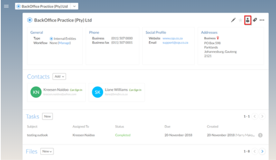
Task: Open the three-dot more options menu
Action: click(262, 20)
